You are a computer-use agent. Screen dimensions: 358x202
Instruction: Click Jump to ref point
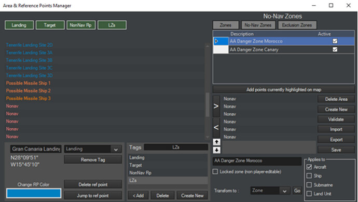click(x=93, y=196)
